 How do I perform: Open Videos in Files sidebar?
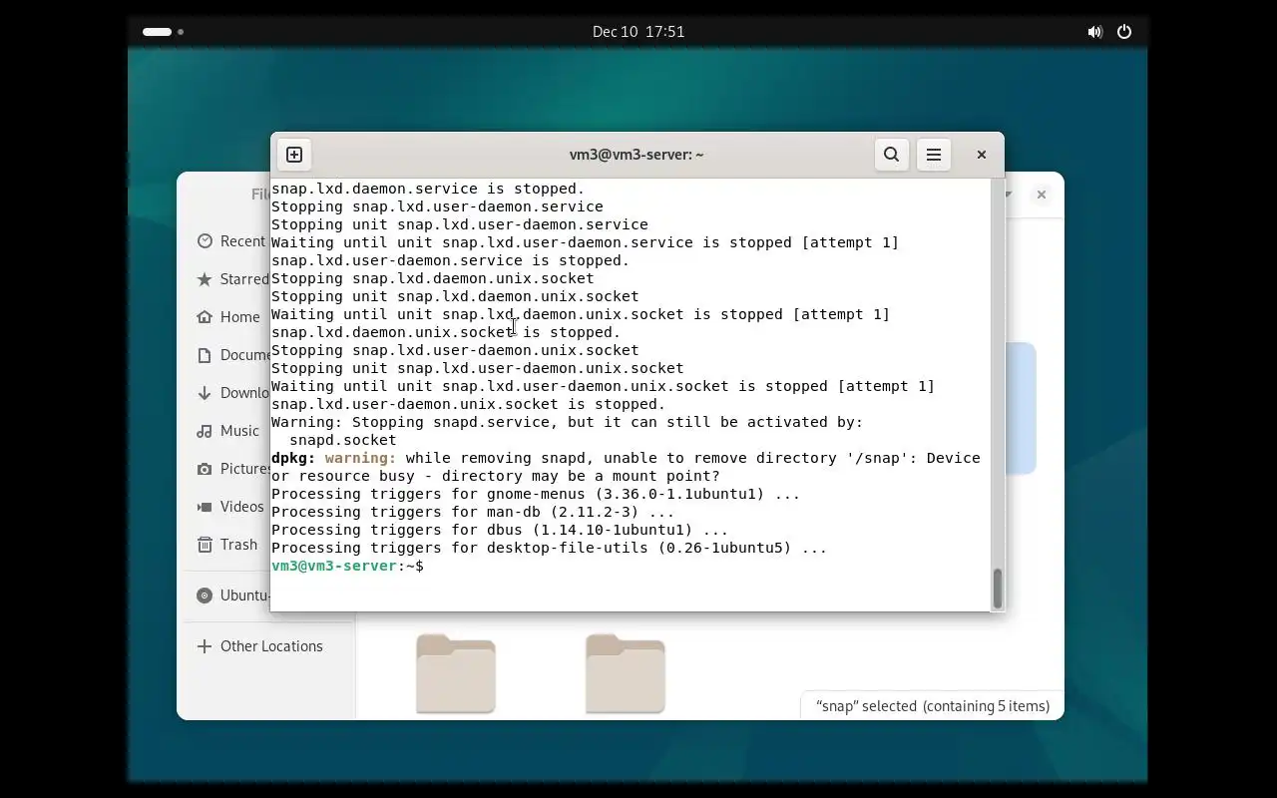point(229,507)
